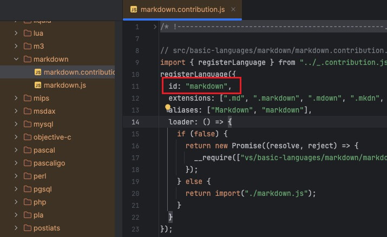Screen dimensions: 387x237
Task: Expand the pascaligo folder
Action: pyautogui.click(x=16, y=163)
